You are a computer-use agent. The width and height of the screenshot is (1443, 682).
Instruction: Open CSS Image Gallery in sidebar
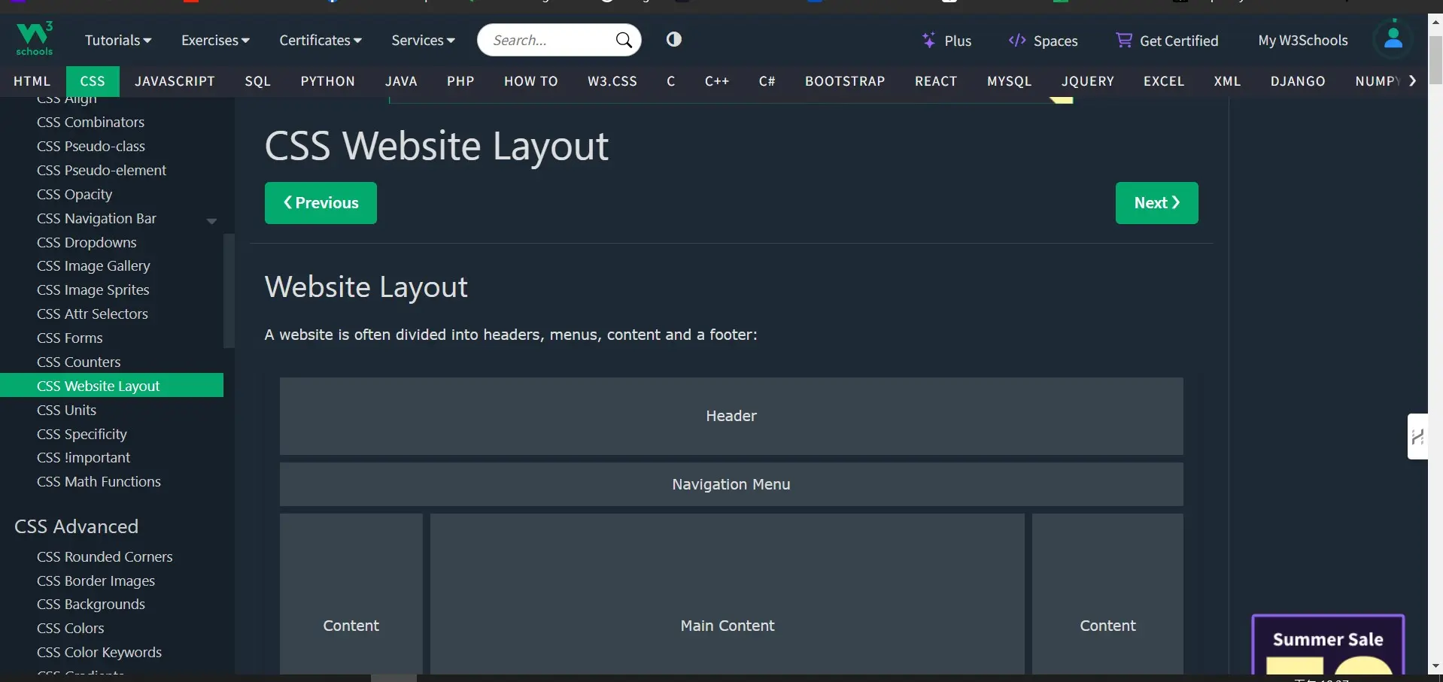coord(93,266)
